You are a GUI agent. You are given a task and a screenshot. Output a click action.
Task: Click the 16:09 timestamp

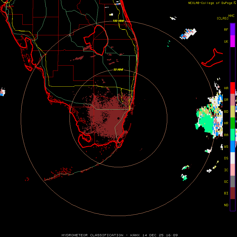point(172,235)
